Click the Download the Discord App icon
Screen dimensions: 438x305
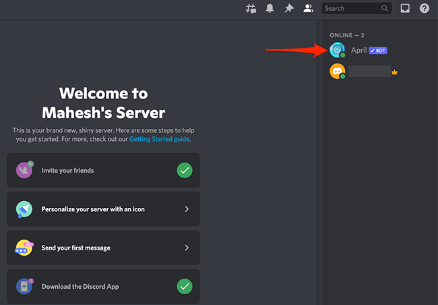pos(24,287)
